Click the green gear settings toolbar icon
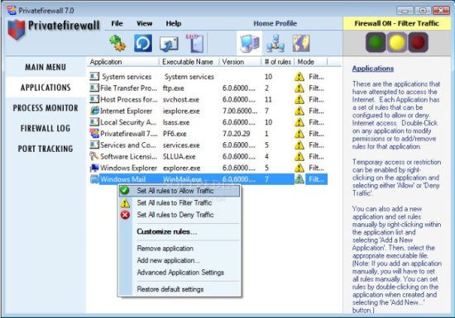This screenshot has height=318, width=455. pyautogui.click(x=117, y=43)
